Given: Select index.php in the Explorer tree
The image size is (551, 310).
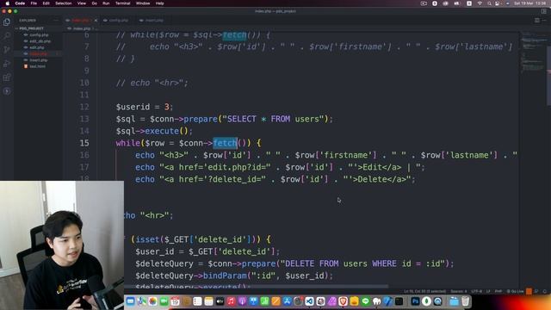Looking at the screenshot, I should [x=38, y=53].
